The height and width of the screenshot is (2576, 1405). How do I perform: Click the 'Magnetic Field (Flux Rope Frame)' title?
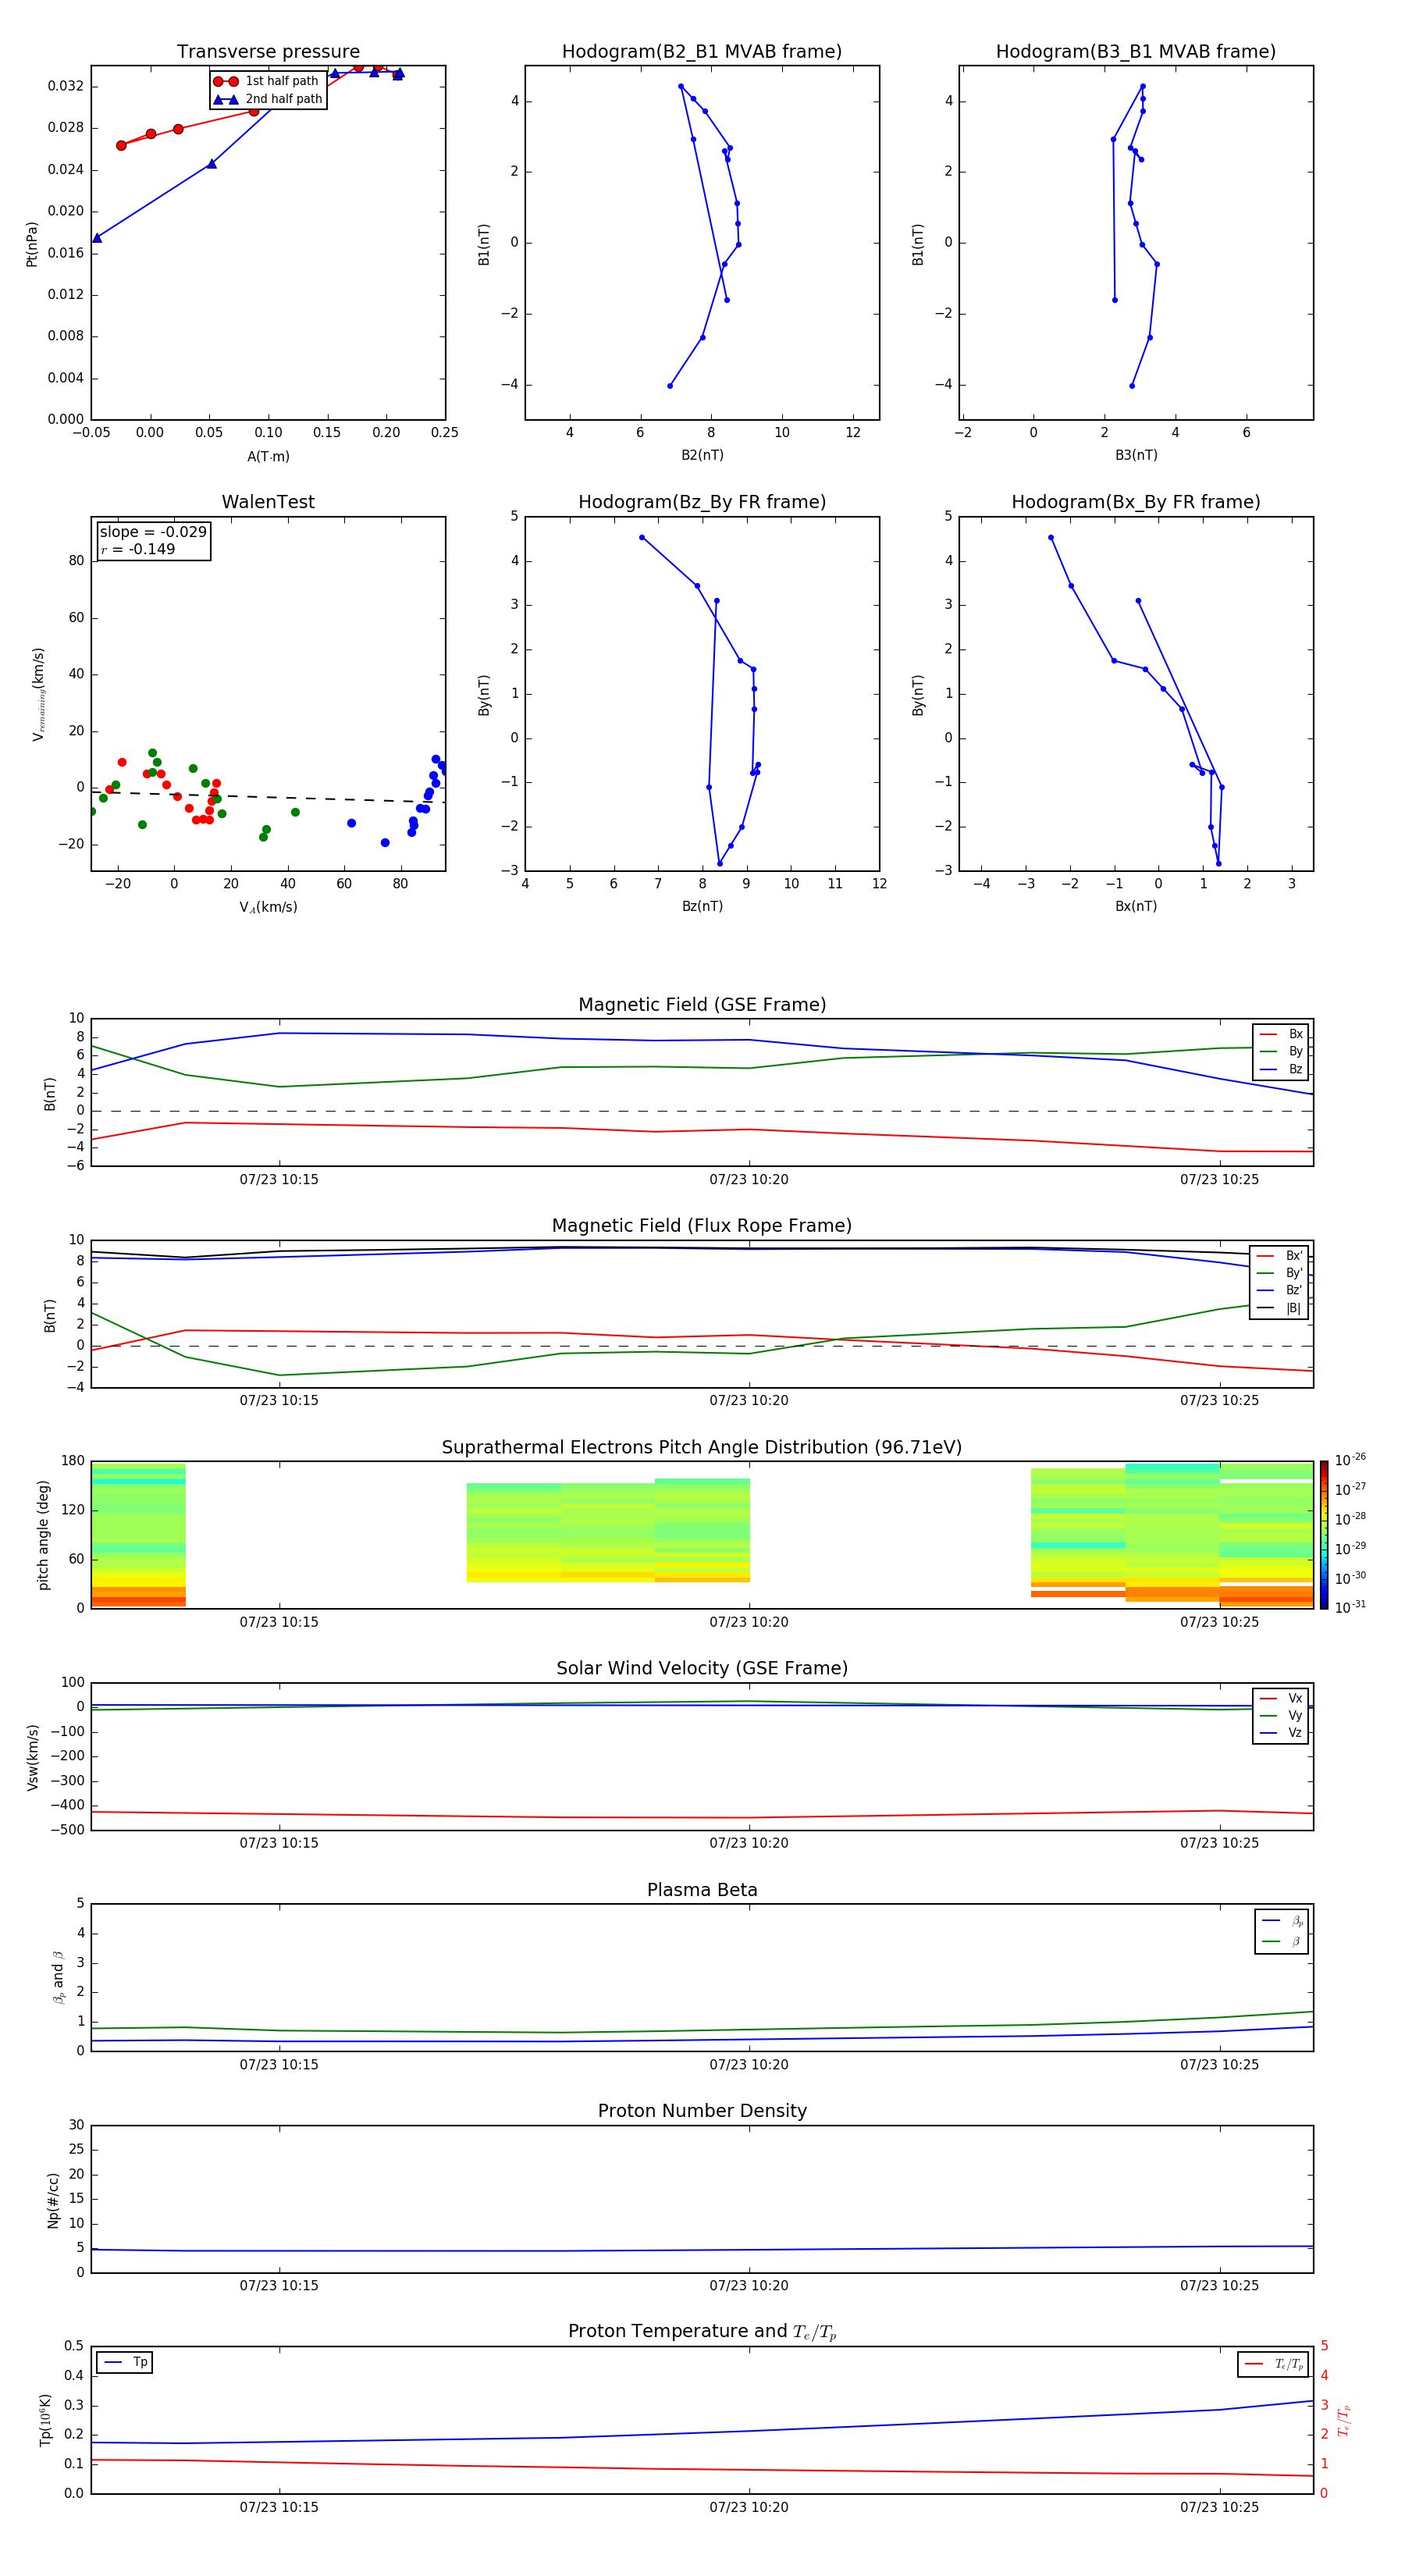tap(702, 1226)
